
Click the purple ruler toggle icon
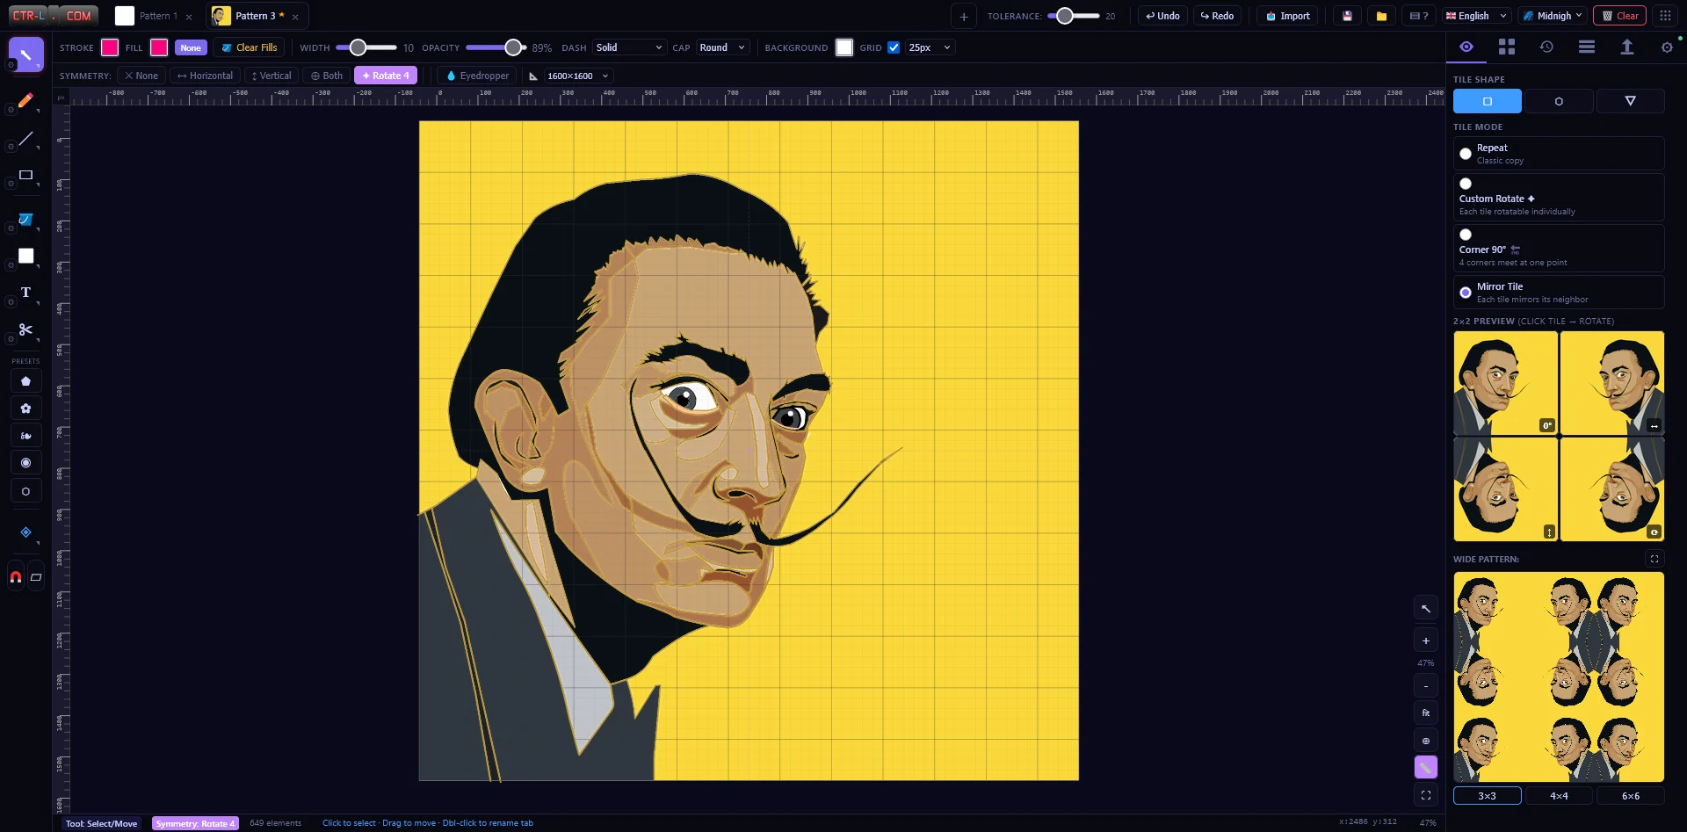[x=1426, y=767]
